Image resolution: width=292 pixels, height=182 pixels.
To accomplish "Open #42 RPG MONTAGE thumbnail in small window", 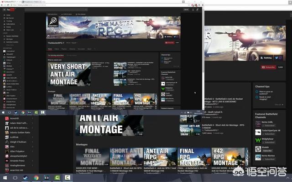I will [x=144, y=99].
